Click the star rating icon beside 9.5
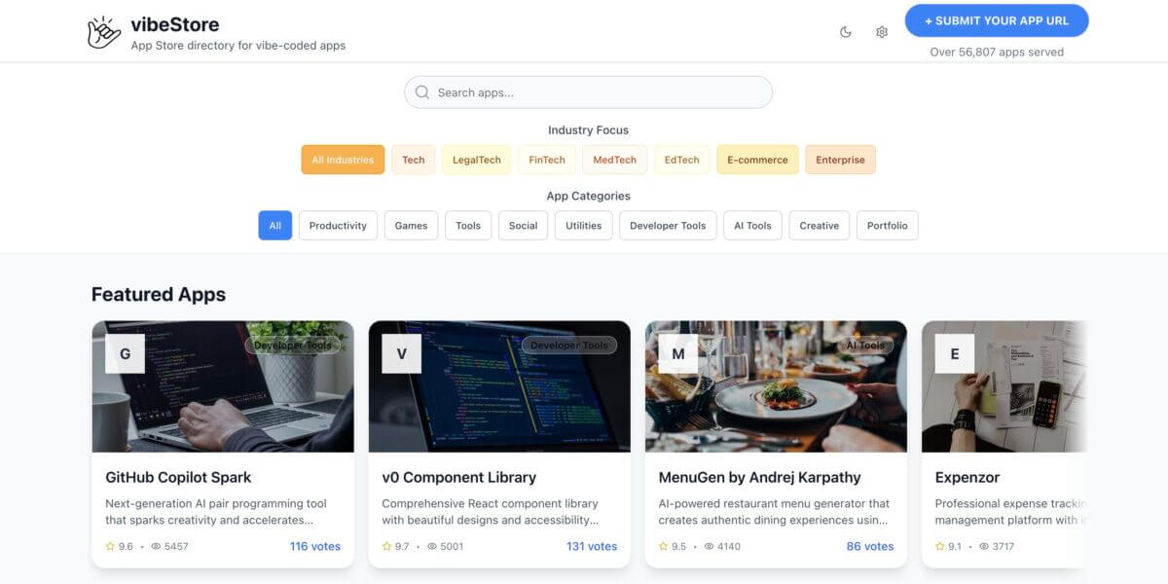1168x584 pixels. [x=663, y=547]
